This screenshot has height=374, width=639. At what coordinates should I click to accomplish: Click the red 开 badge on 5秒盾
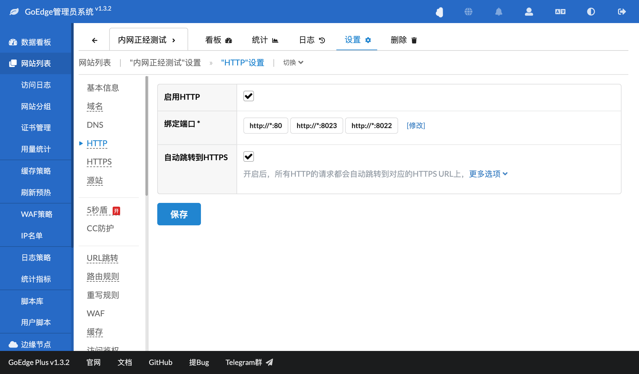click(x=116, y=211)
